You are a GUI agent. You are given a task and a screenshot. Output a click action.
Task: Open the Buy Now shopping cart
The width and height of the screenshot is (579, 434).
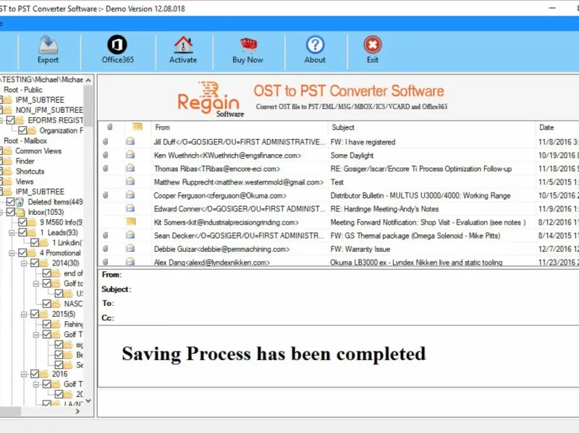[x=248, y=45]
